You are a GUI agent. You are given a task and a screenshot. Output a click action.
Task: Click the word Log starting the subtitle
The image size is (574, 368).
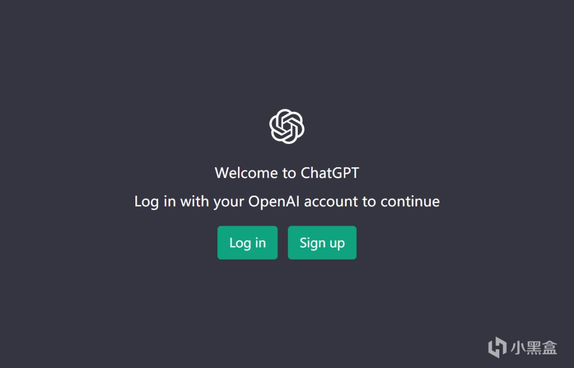[146, 202]
